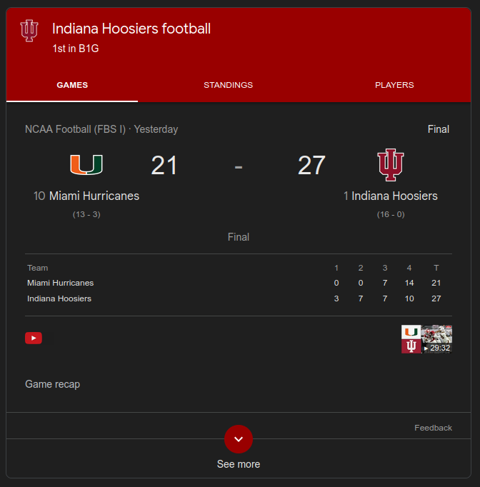
Task: Expand with the red down-chevron button
Action: click(x=239, y=438)
